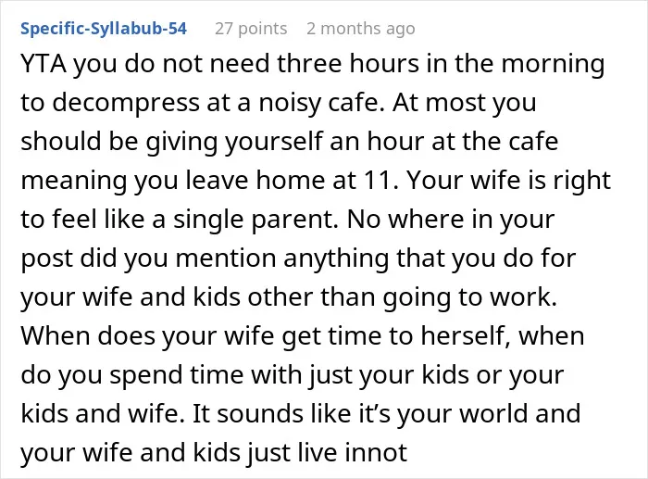
Task: Click the word "YTA" starting the comment
Action: [44, 64]
